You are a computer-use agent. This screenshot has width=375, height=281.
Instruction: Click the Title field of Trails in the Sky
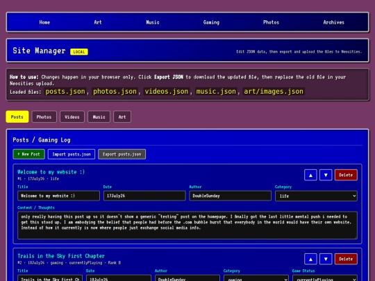coord(50,278)
